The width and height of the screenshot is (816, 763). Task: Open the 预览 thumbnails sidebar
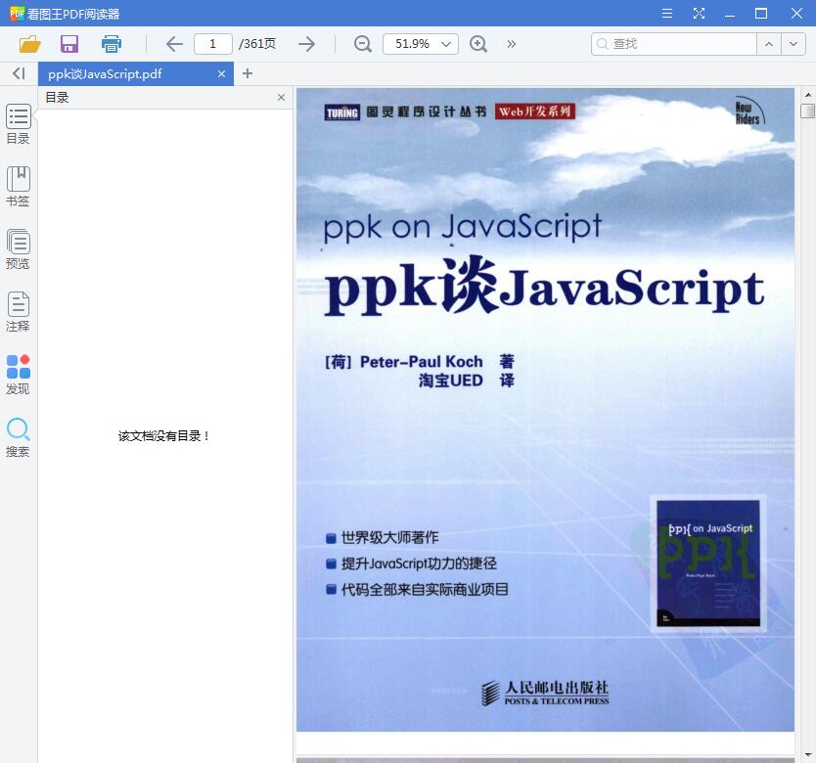click(x=18, y=248)
